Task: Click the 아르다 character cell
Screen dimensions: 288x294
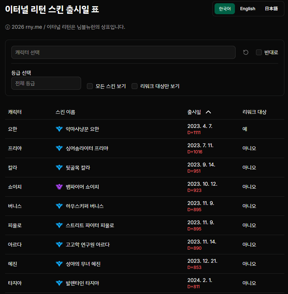Action: click(x=15, y=245)
